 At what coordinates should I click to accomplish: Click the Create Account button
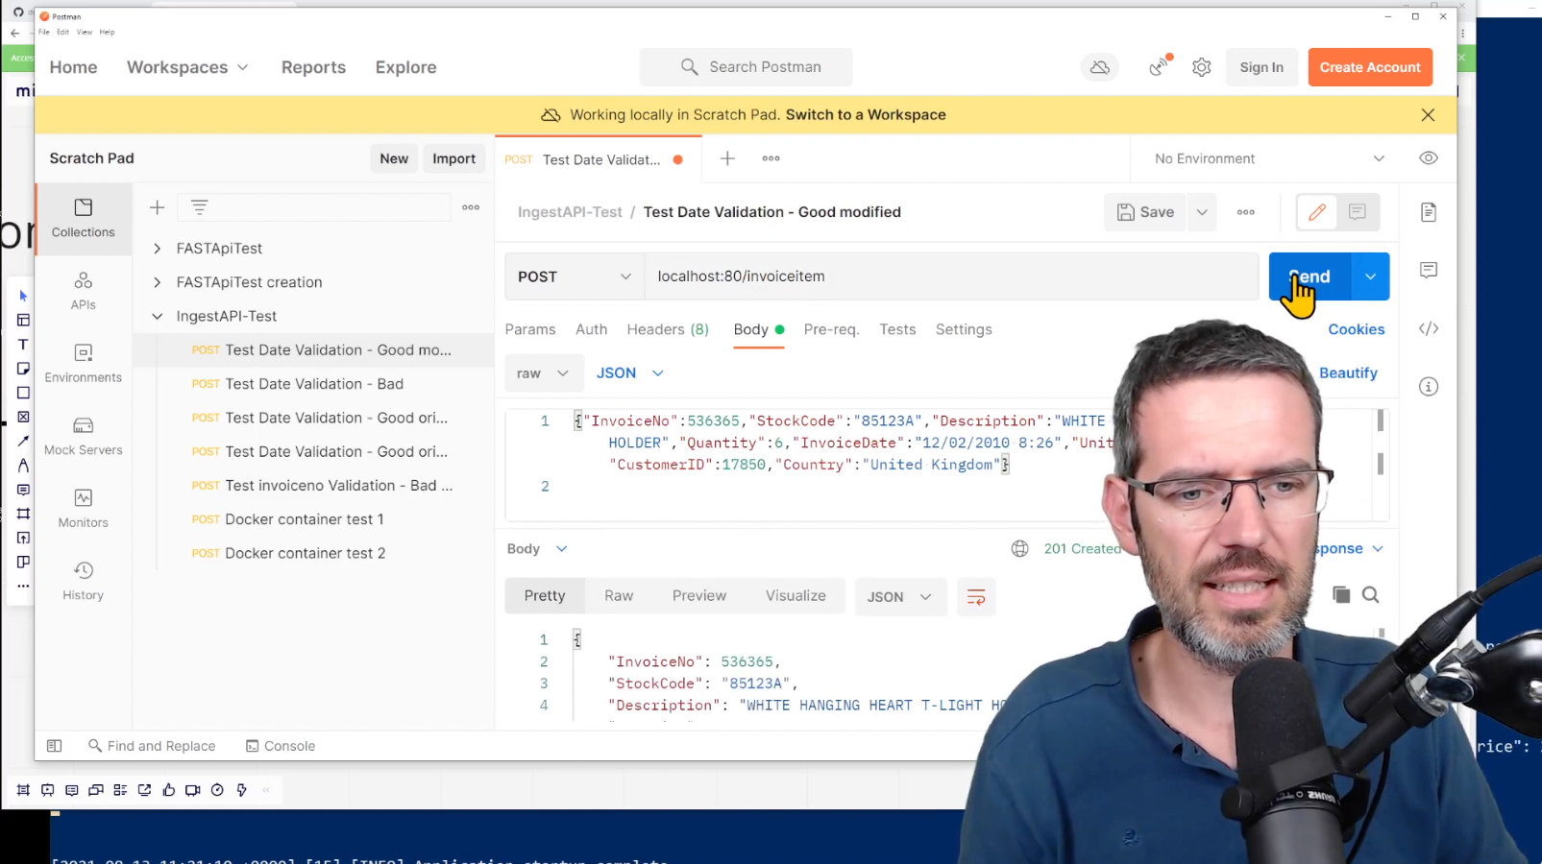1370,67
